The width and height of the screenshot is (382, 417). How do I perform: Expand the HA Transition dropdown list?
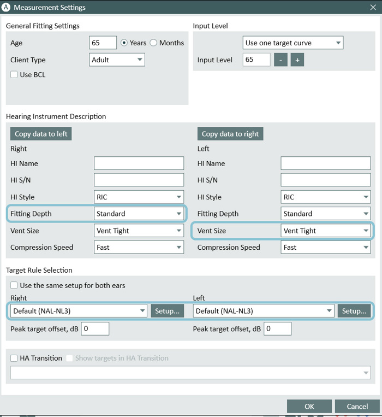coord(190,373)
